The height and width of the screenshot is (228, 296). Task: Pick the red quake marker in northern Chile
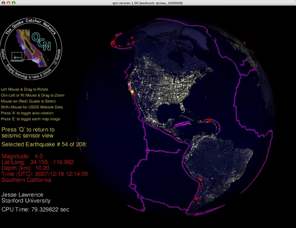coord(201,180)
